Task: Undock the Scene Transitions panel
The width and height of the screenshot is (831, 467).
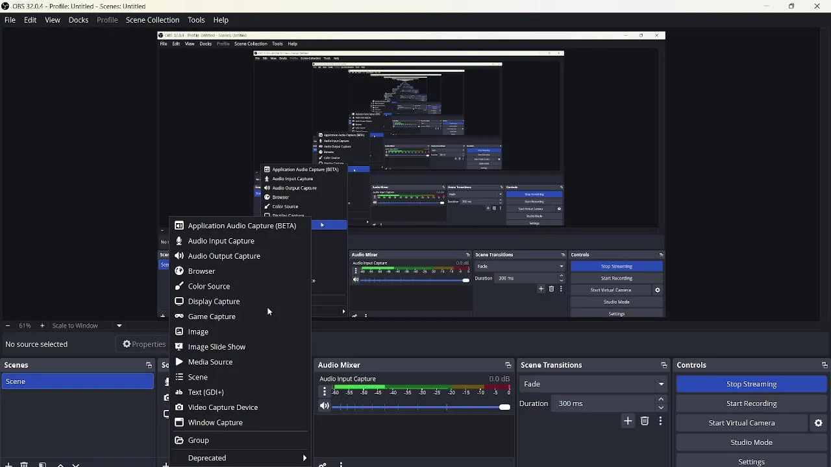Action: [664, 365]
